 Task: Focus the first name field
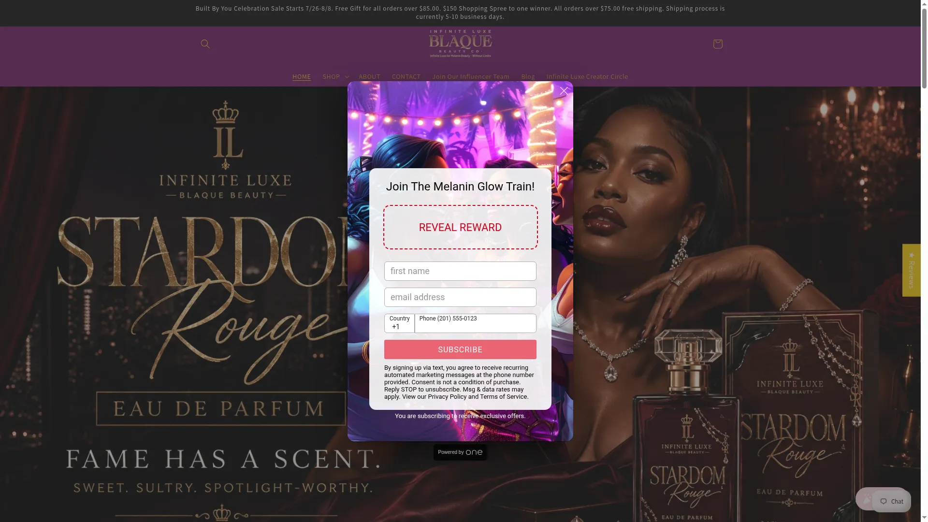(460, 271)
